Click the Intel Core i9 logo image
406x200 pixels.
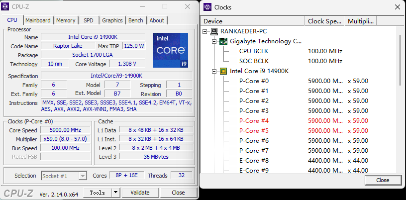171,50
